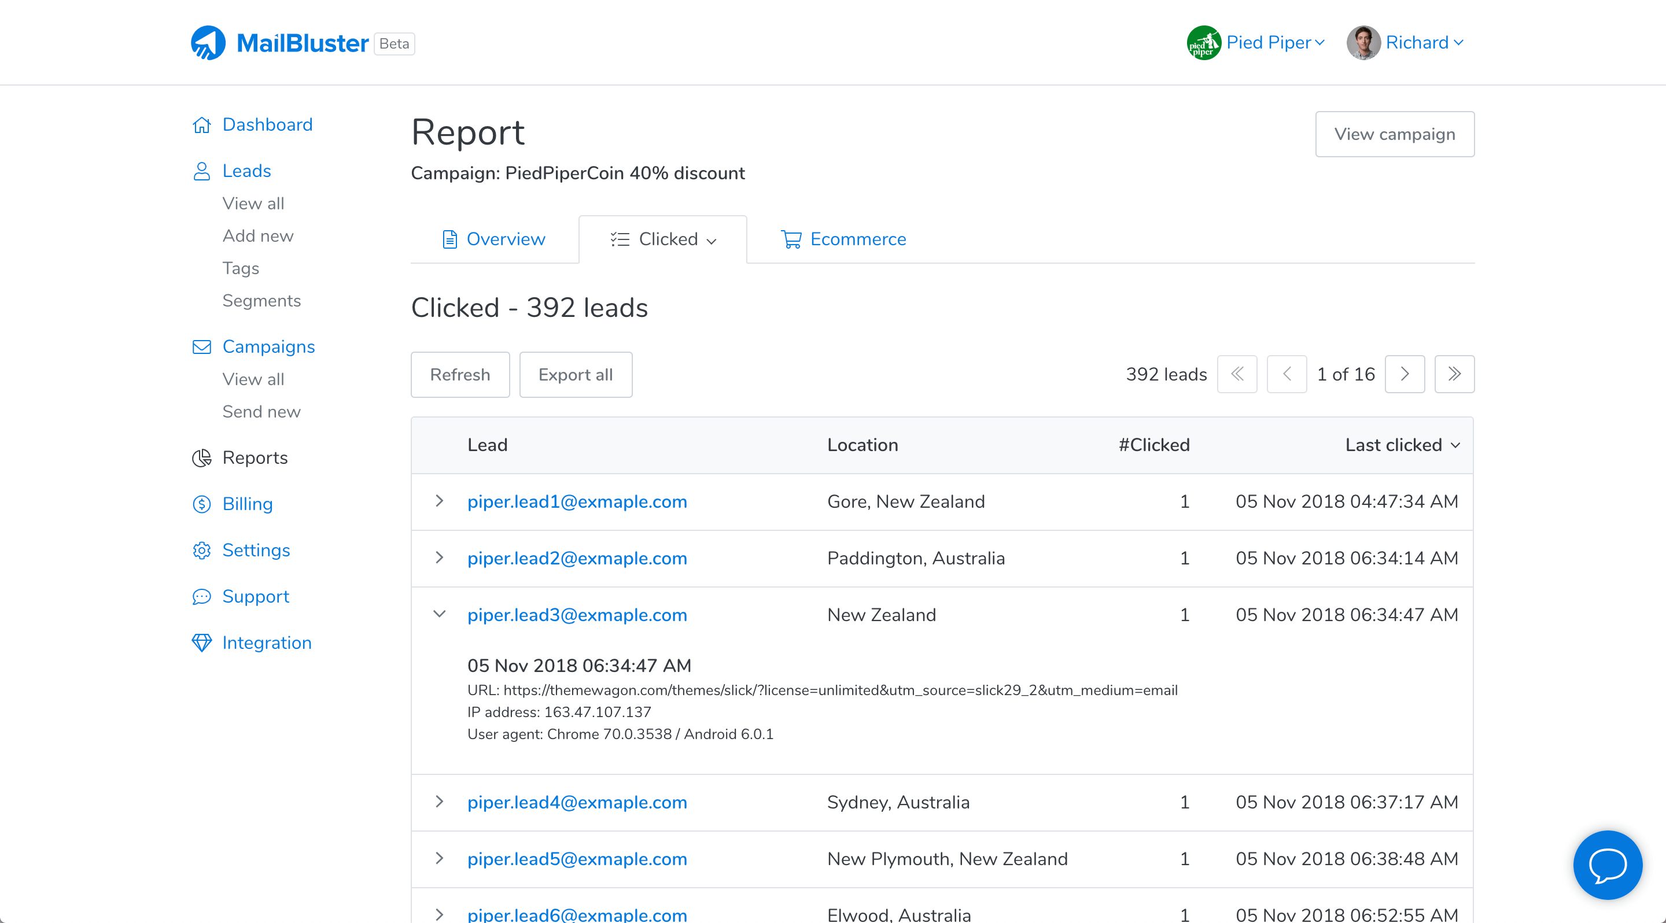Click the Integration diamond icon
Image resolution: width=1666 pixels, height=923 pixels.
202,643
